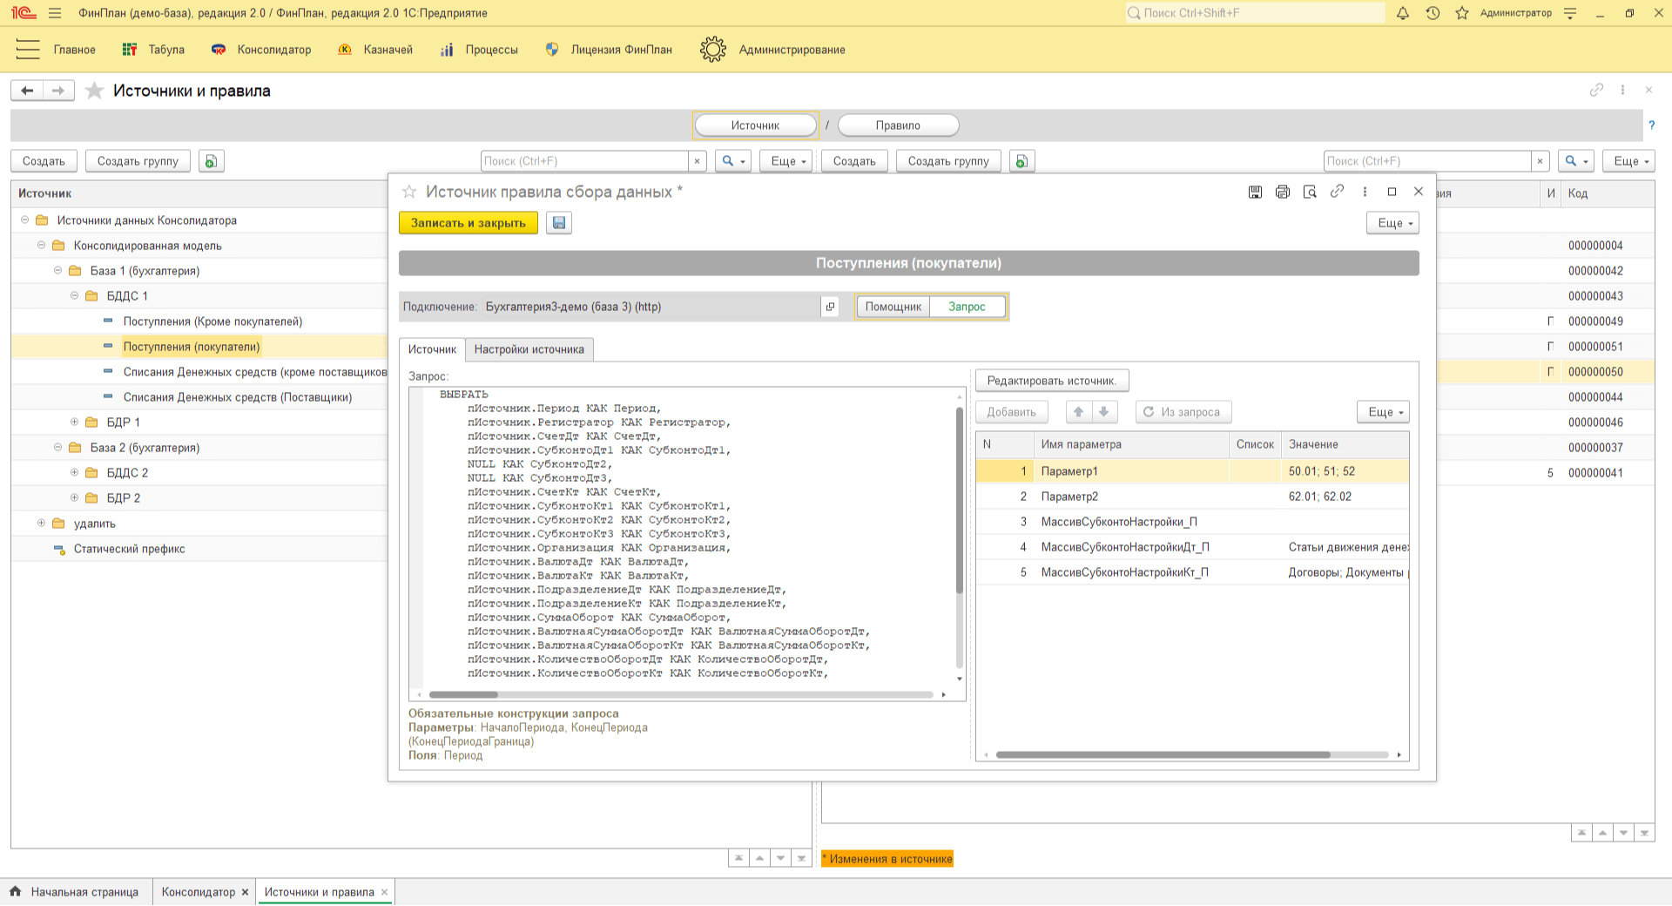Expand the БДР 1 folder

(75, 423)
